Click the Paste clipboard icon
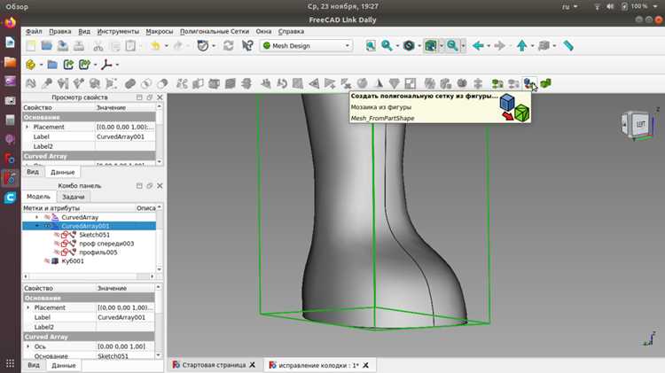The width and height of the screenshot is (665, 373). coord(130,46)
